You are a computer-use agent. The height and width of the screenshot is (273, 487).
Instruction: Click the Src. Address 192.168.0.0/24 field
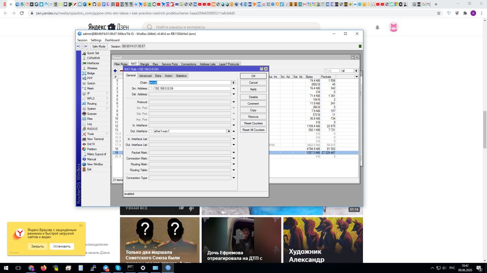click(x=192, y=88)
